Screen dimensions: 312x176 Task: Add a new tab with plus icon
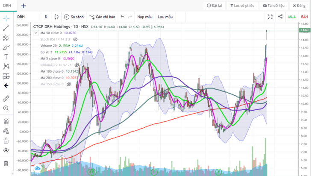coord(24,6)
